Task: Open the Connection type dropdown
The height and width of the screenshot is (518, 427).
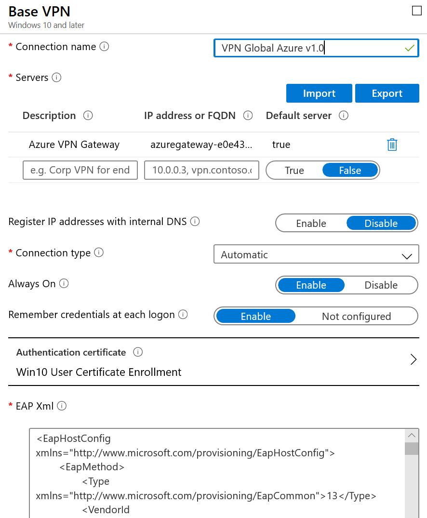Action: pyautogui.click(x=316, y=255)
